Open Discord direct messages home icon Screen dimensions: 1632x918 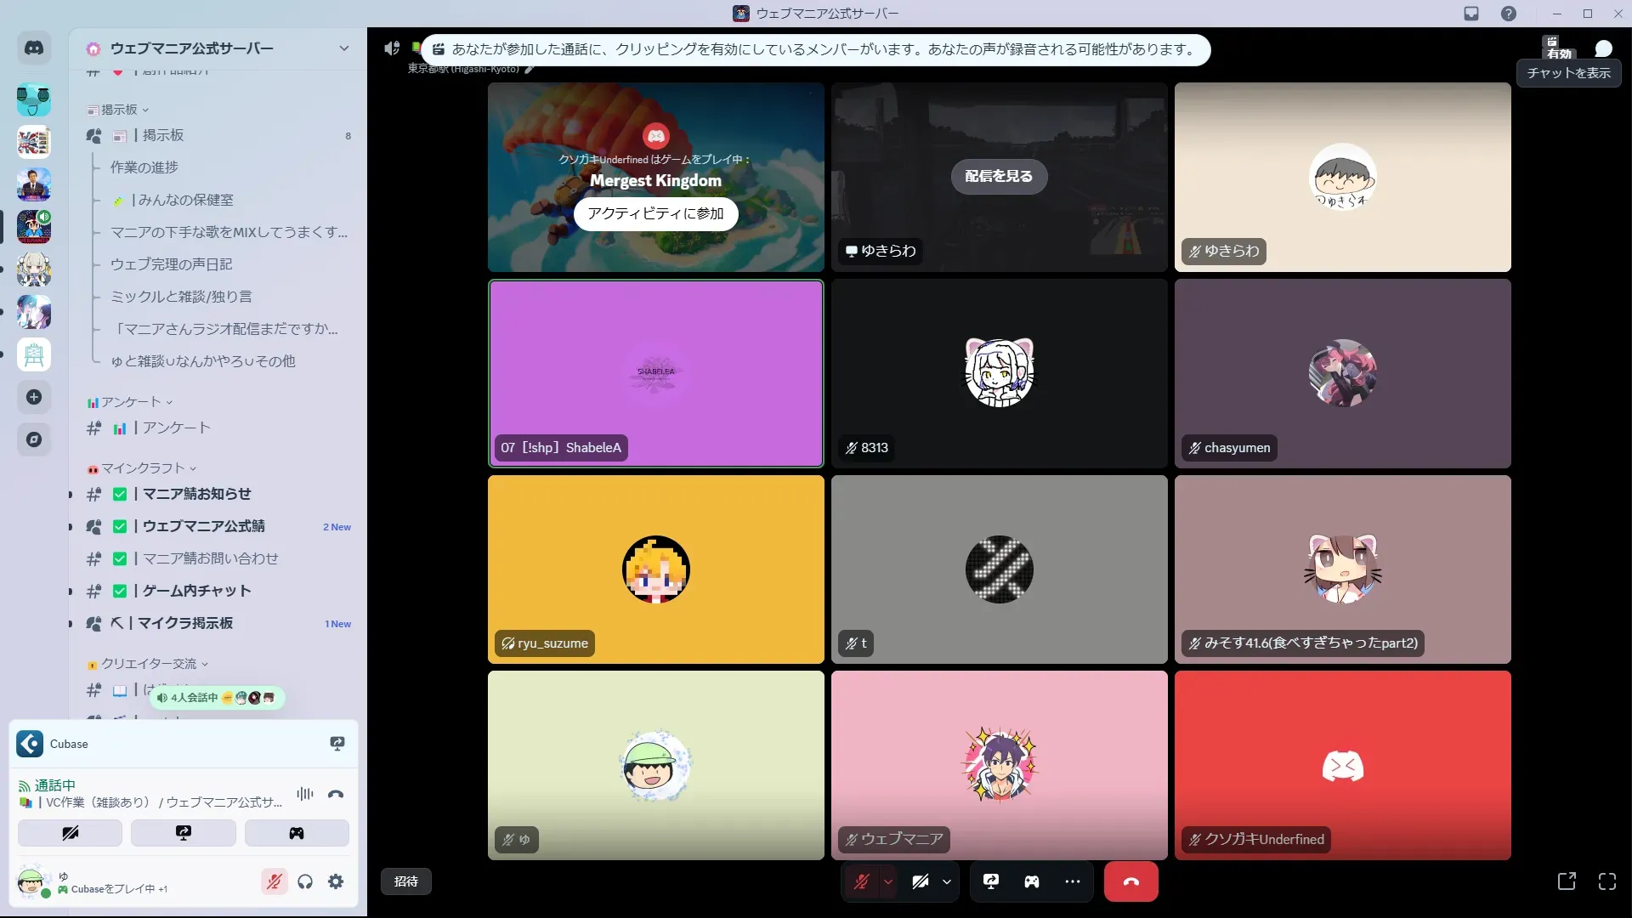pos(34,48)
